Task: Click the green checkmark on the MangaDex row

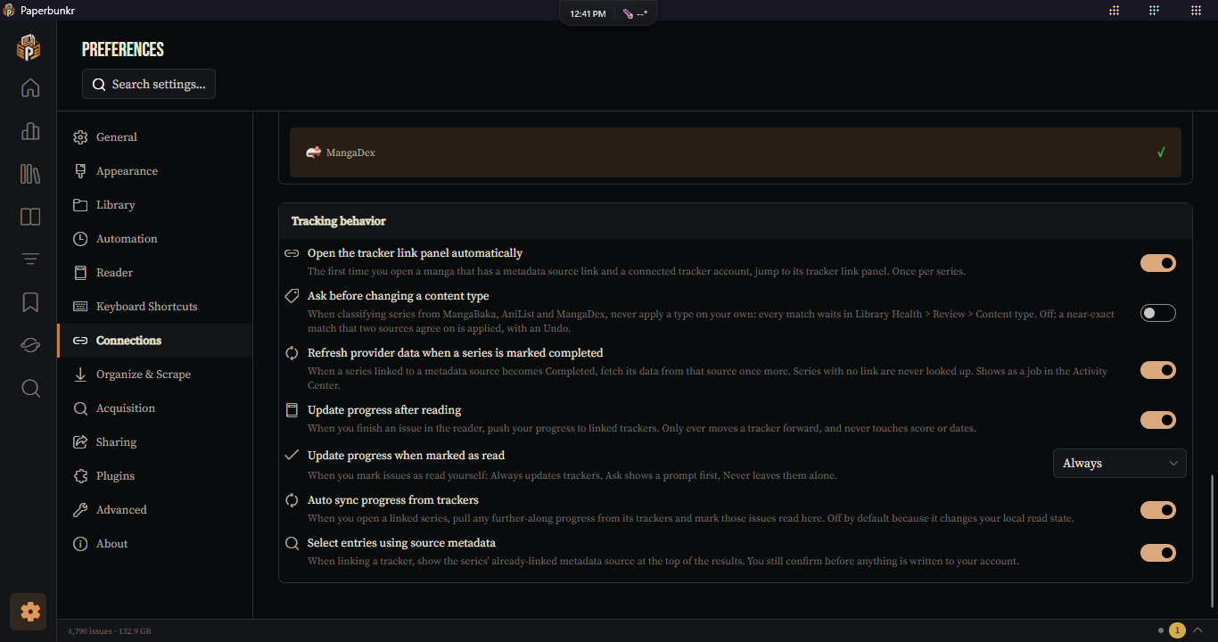Action: tap(1161, 152)
